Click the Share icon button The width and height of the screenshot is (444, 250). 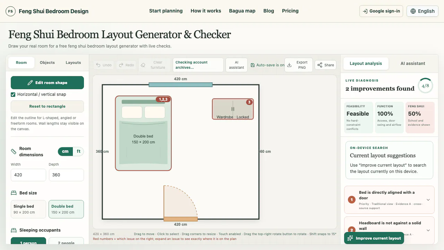[326, 65]
